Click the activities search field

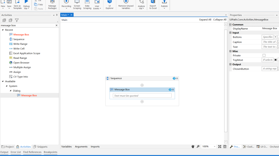28,25
